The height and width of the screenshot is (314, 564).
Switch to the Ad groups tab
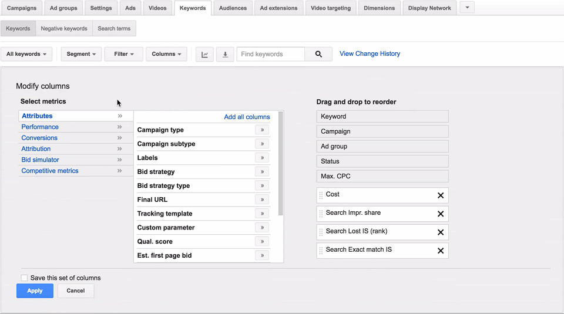[x=63, y=8]
